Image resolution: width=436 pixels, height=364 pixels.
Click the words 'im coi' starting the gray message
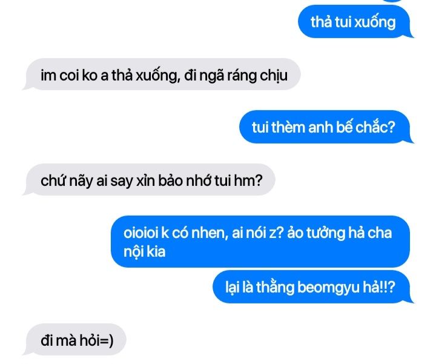click(x=59, y=75)
